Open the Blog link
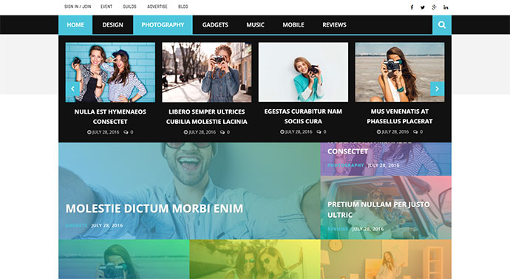The image size is (510, 279). [183, 7]
